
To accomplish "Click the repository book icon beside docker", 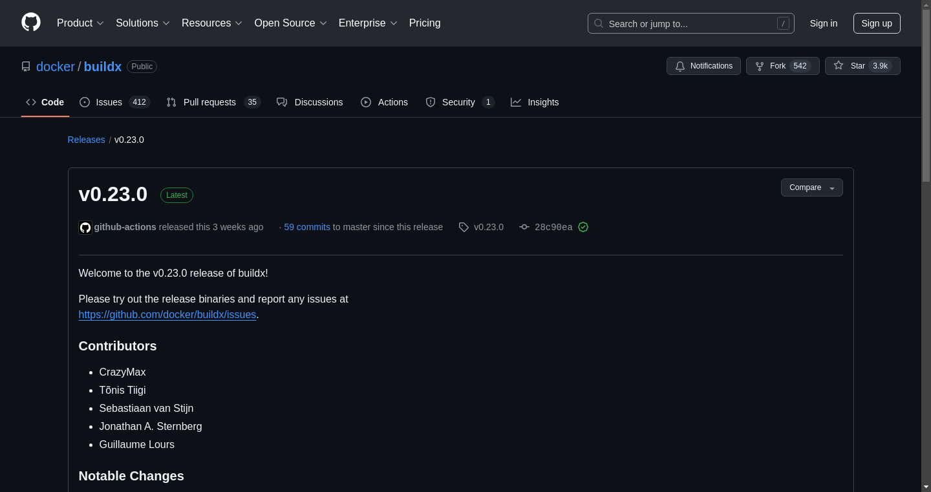I will tap(26, 67).
